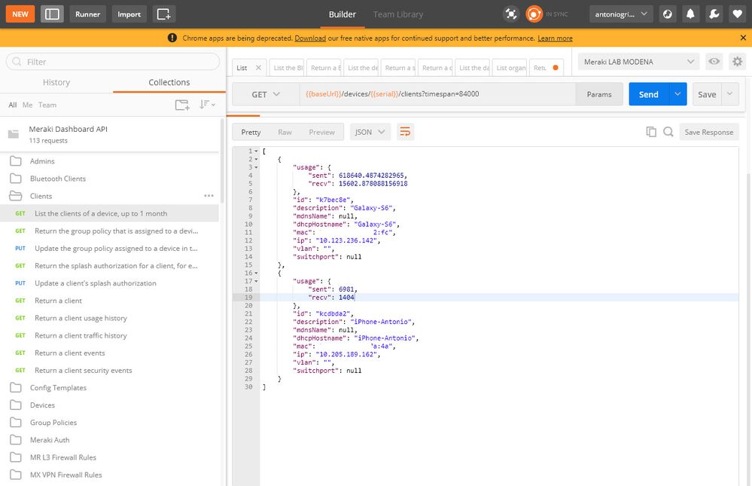
Task: Toggle line wrap in response
Action: 405,132
